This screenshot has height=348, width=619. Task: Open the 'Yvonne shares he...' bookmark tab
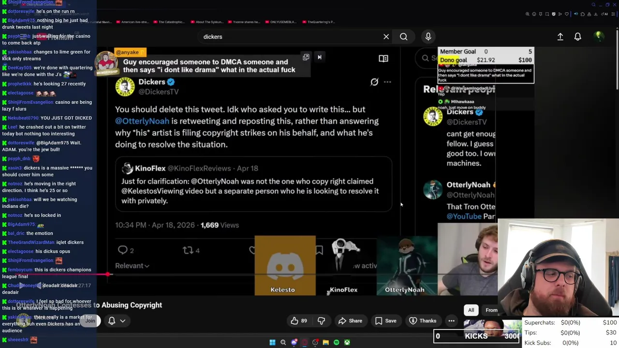click(x=244, y=22)
